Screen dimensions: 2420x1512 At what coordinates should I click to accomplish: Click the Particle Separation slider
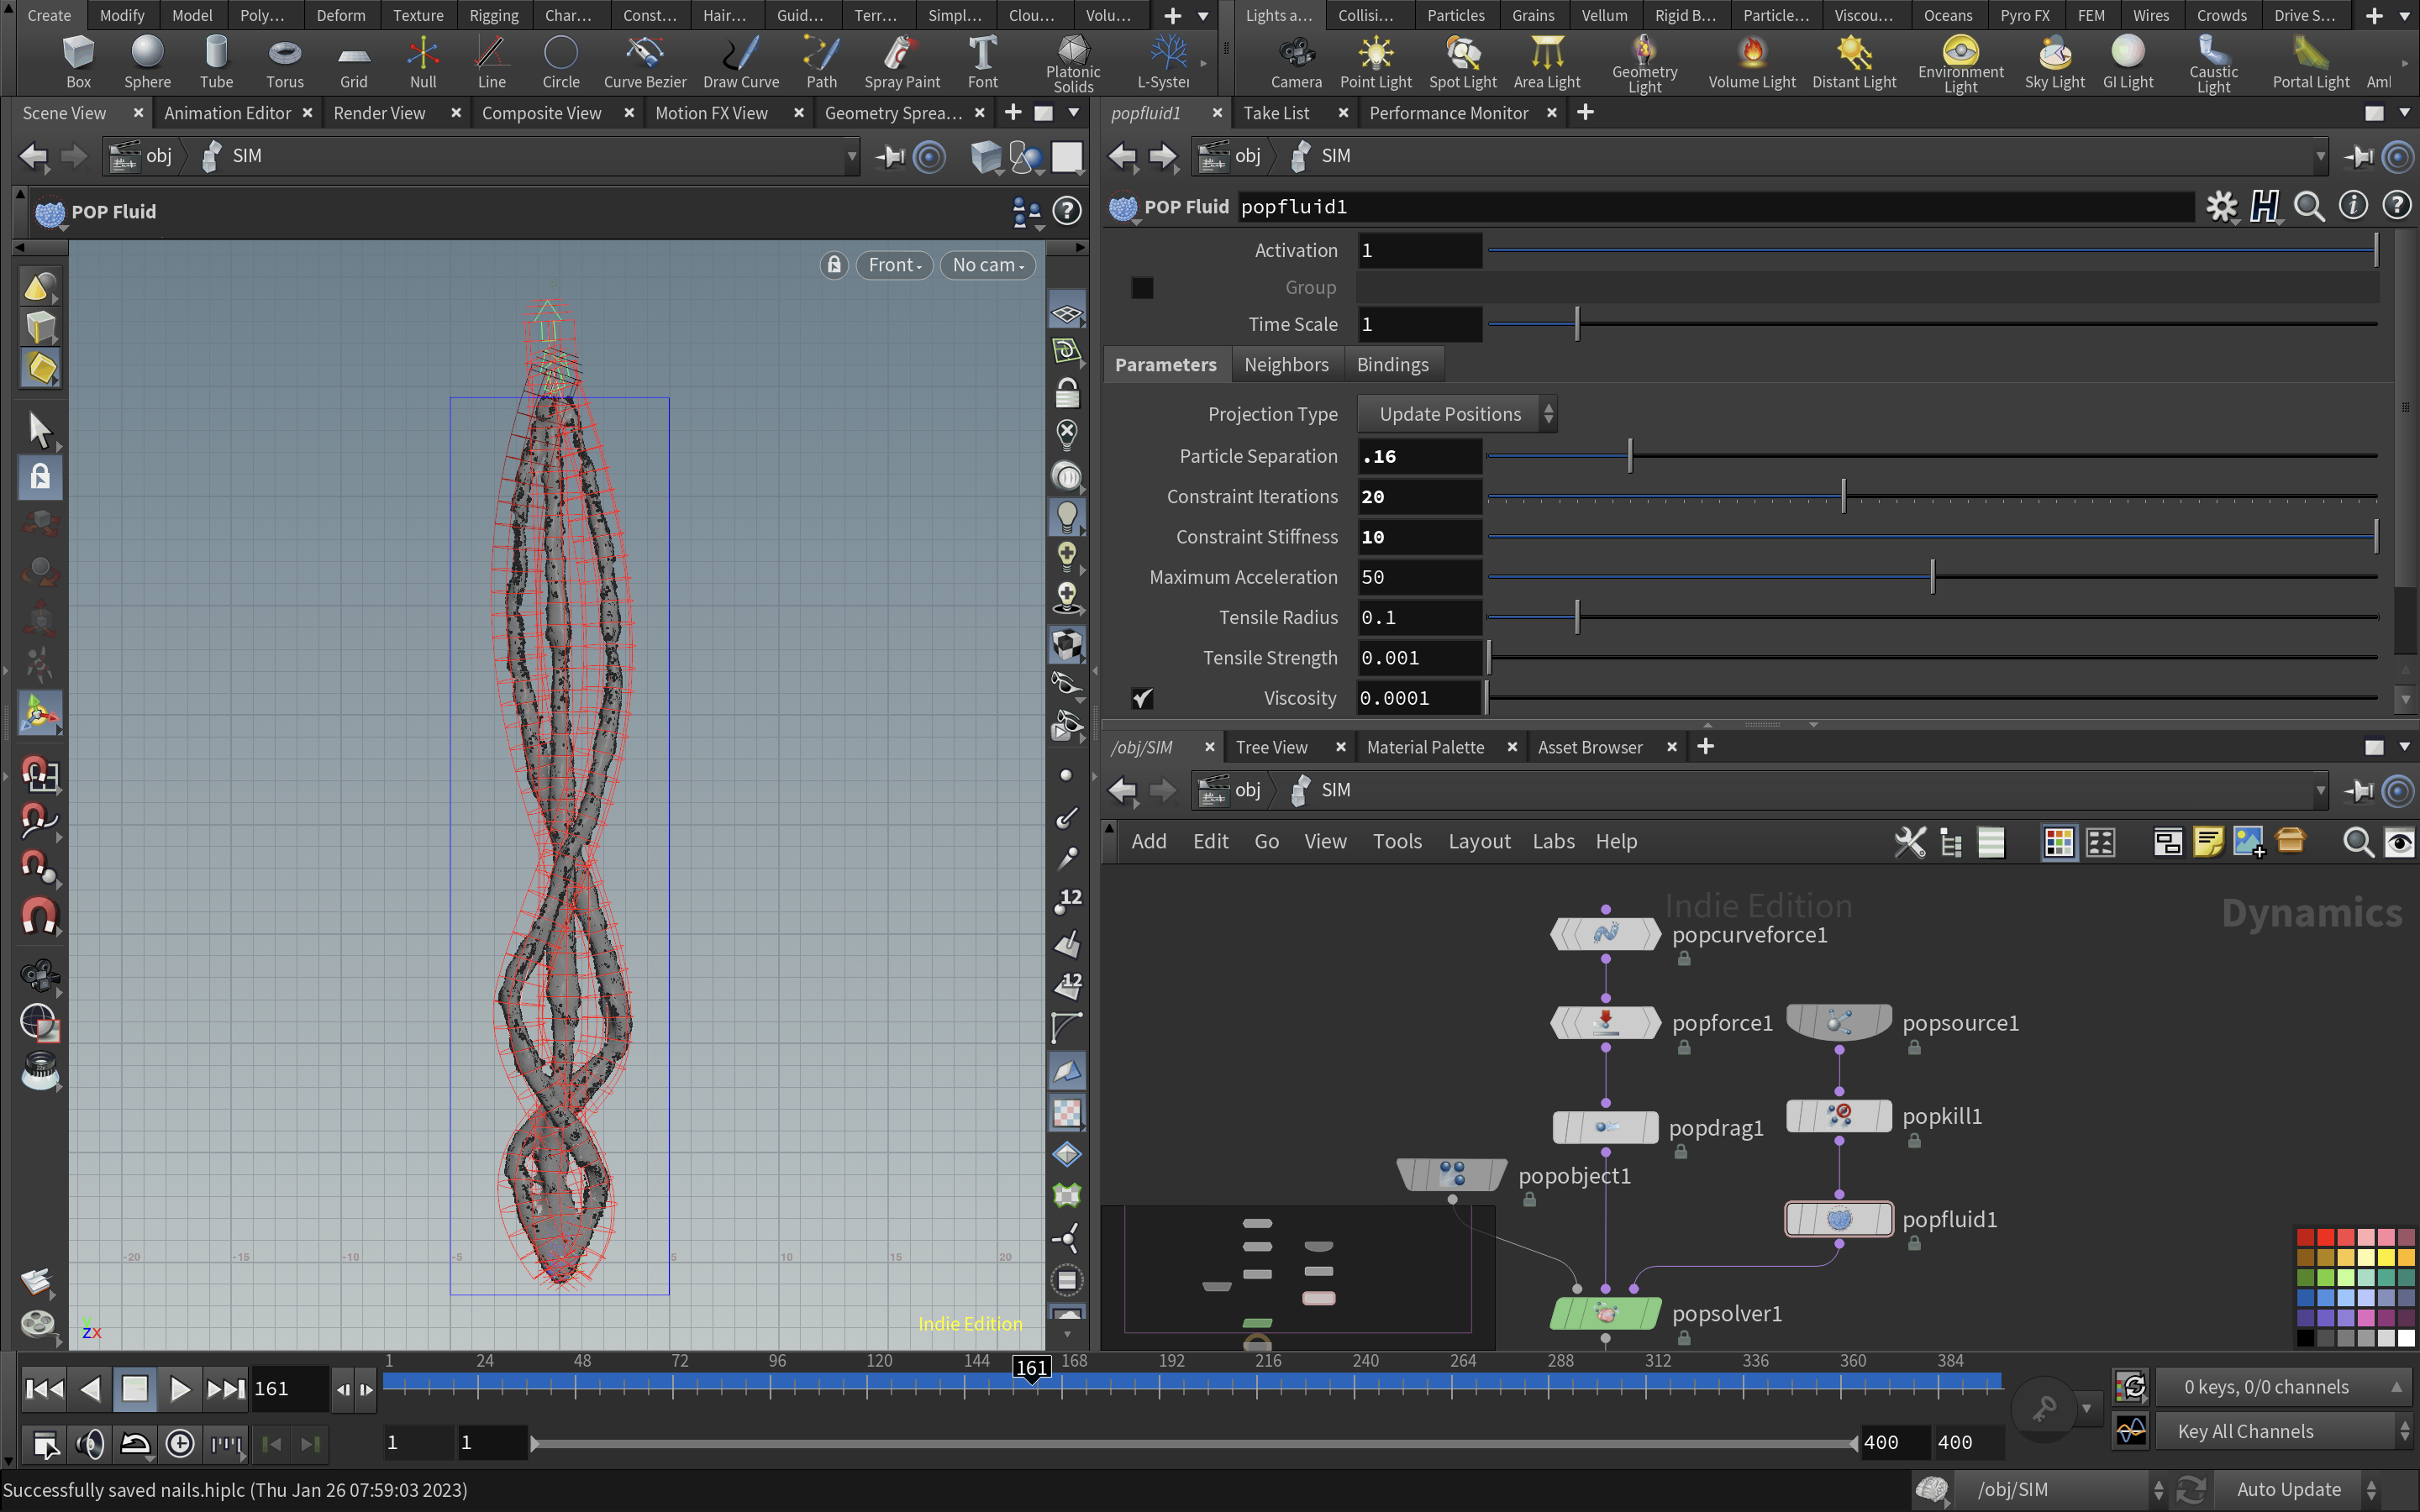[x=1630, y=456]
